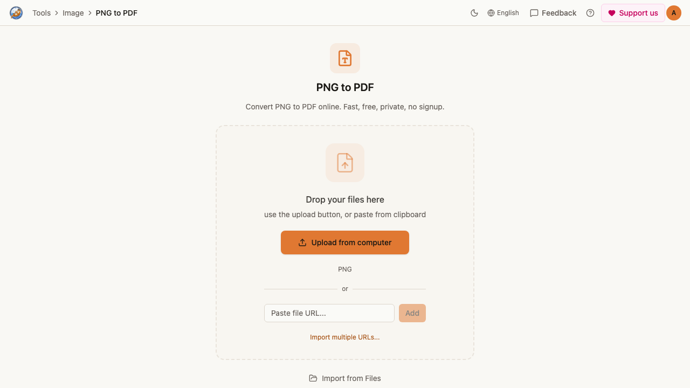Open the help question mark icon
Viewport: 690px width, 388px height.
pos(590,13)
